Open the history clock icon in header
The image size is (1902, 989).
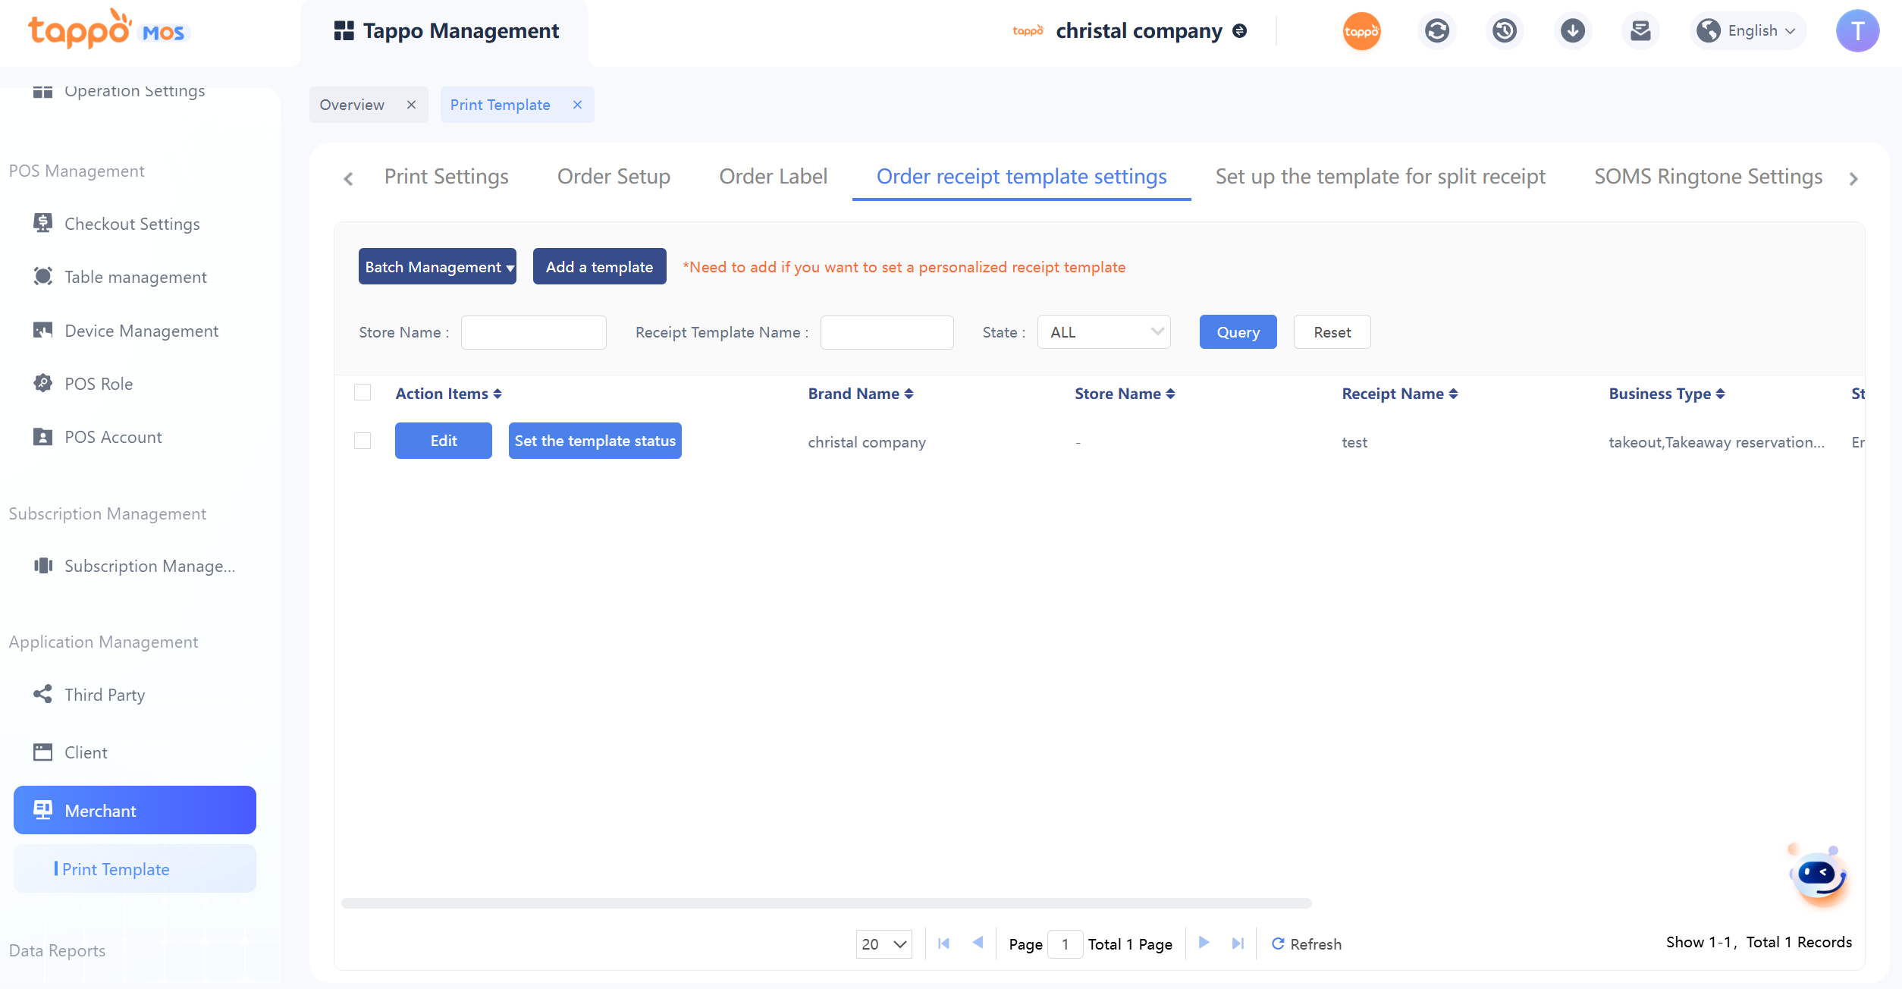coord(1505,31)
